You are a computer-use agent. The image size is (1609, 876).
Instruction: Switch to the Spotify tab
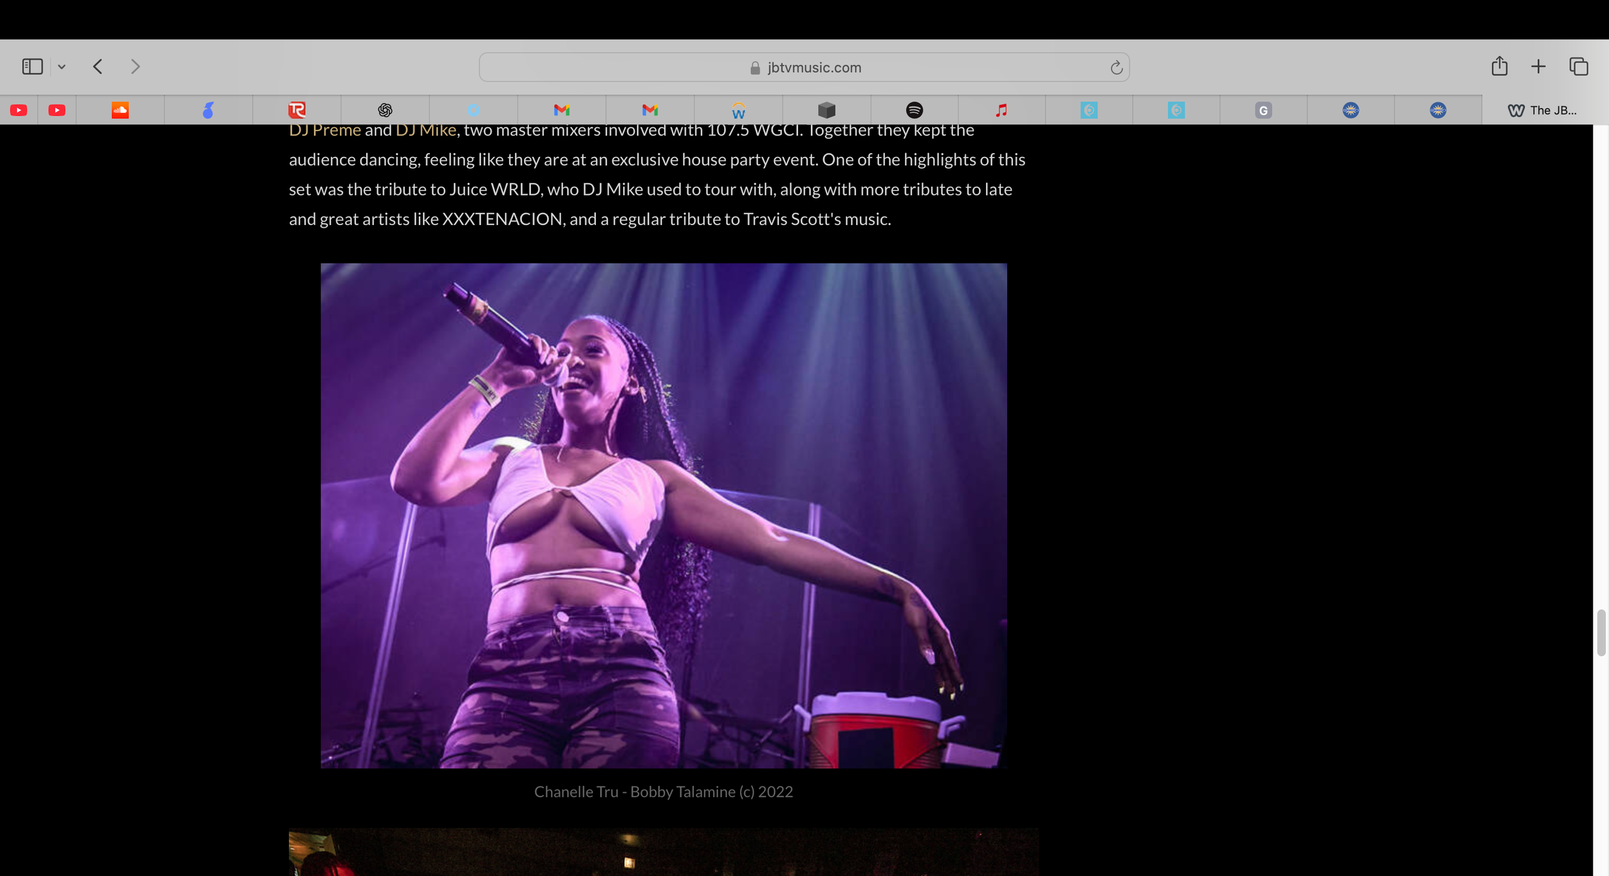(x=914, y=110)
